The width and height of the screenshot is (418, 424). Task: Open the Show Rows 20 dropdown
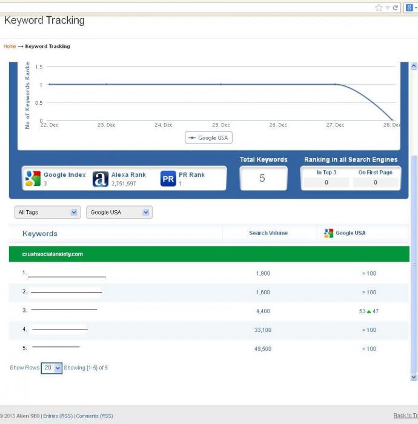(x=51, y=368)
